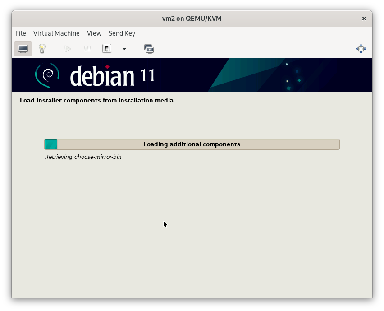Viewport: 384px width, 311px height.
Task: Expand the shutdown options dropdown arrow
Action: click(124, 49)
